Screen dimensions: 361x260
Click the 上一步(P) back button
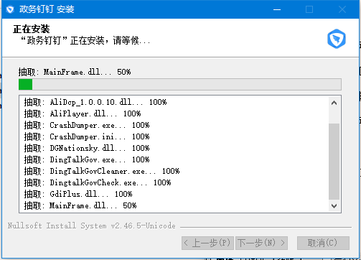(207, 243)
